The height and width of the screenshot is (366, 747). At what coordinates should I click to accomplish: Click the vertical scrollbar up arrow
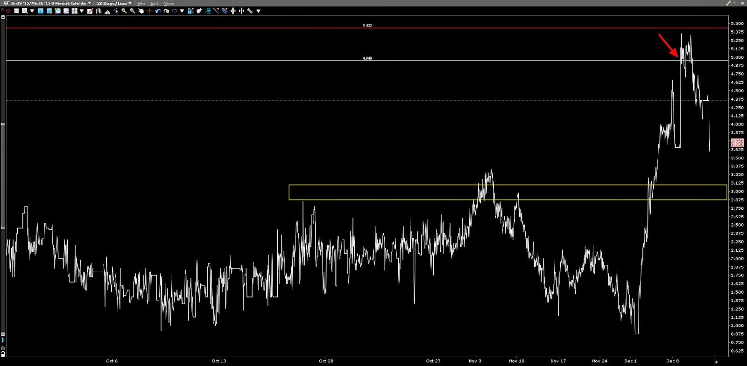[x=3, y=17]
